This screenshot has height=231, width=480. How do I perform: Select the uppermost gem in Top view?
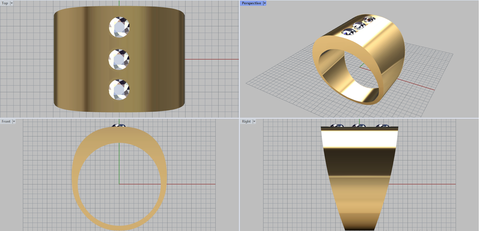tap(119, 27)
